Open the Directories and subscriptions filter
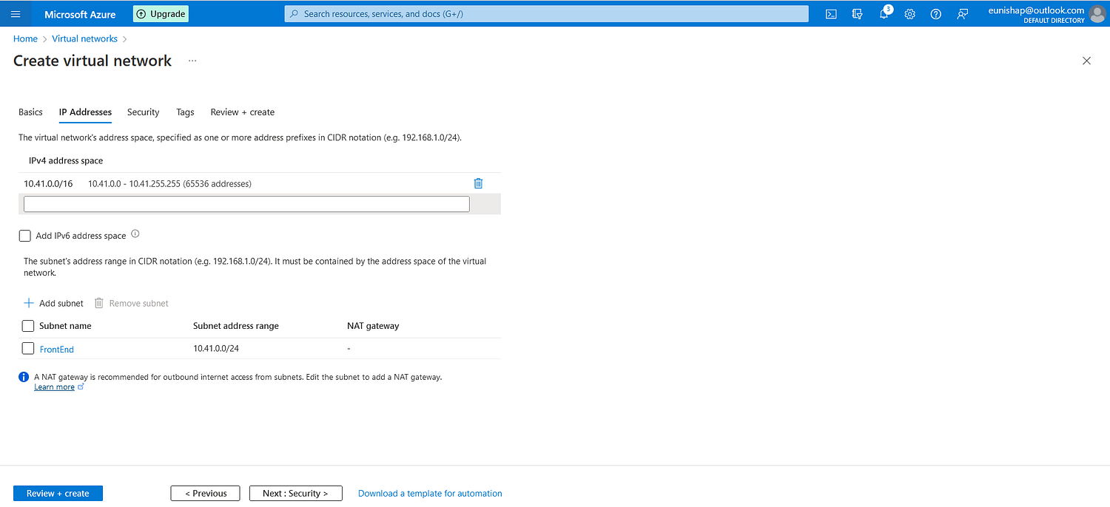Viewport: 1110px width, 507px height. (x=857, y=14)
